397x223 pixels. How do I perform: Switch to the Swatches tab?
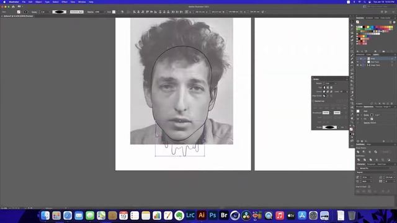click(x=360, y=18)
